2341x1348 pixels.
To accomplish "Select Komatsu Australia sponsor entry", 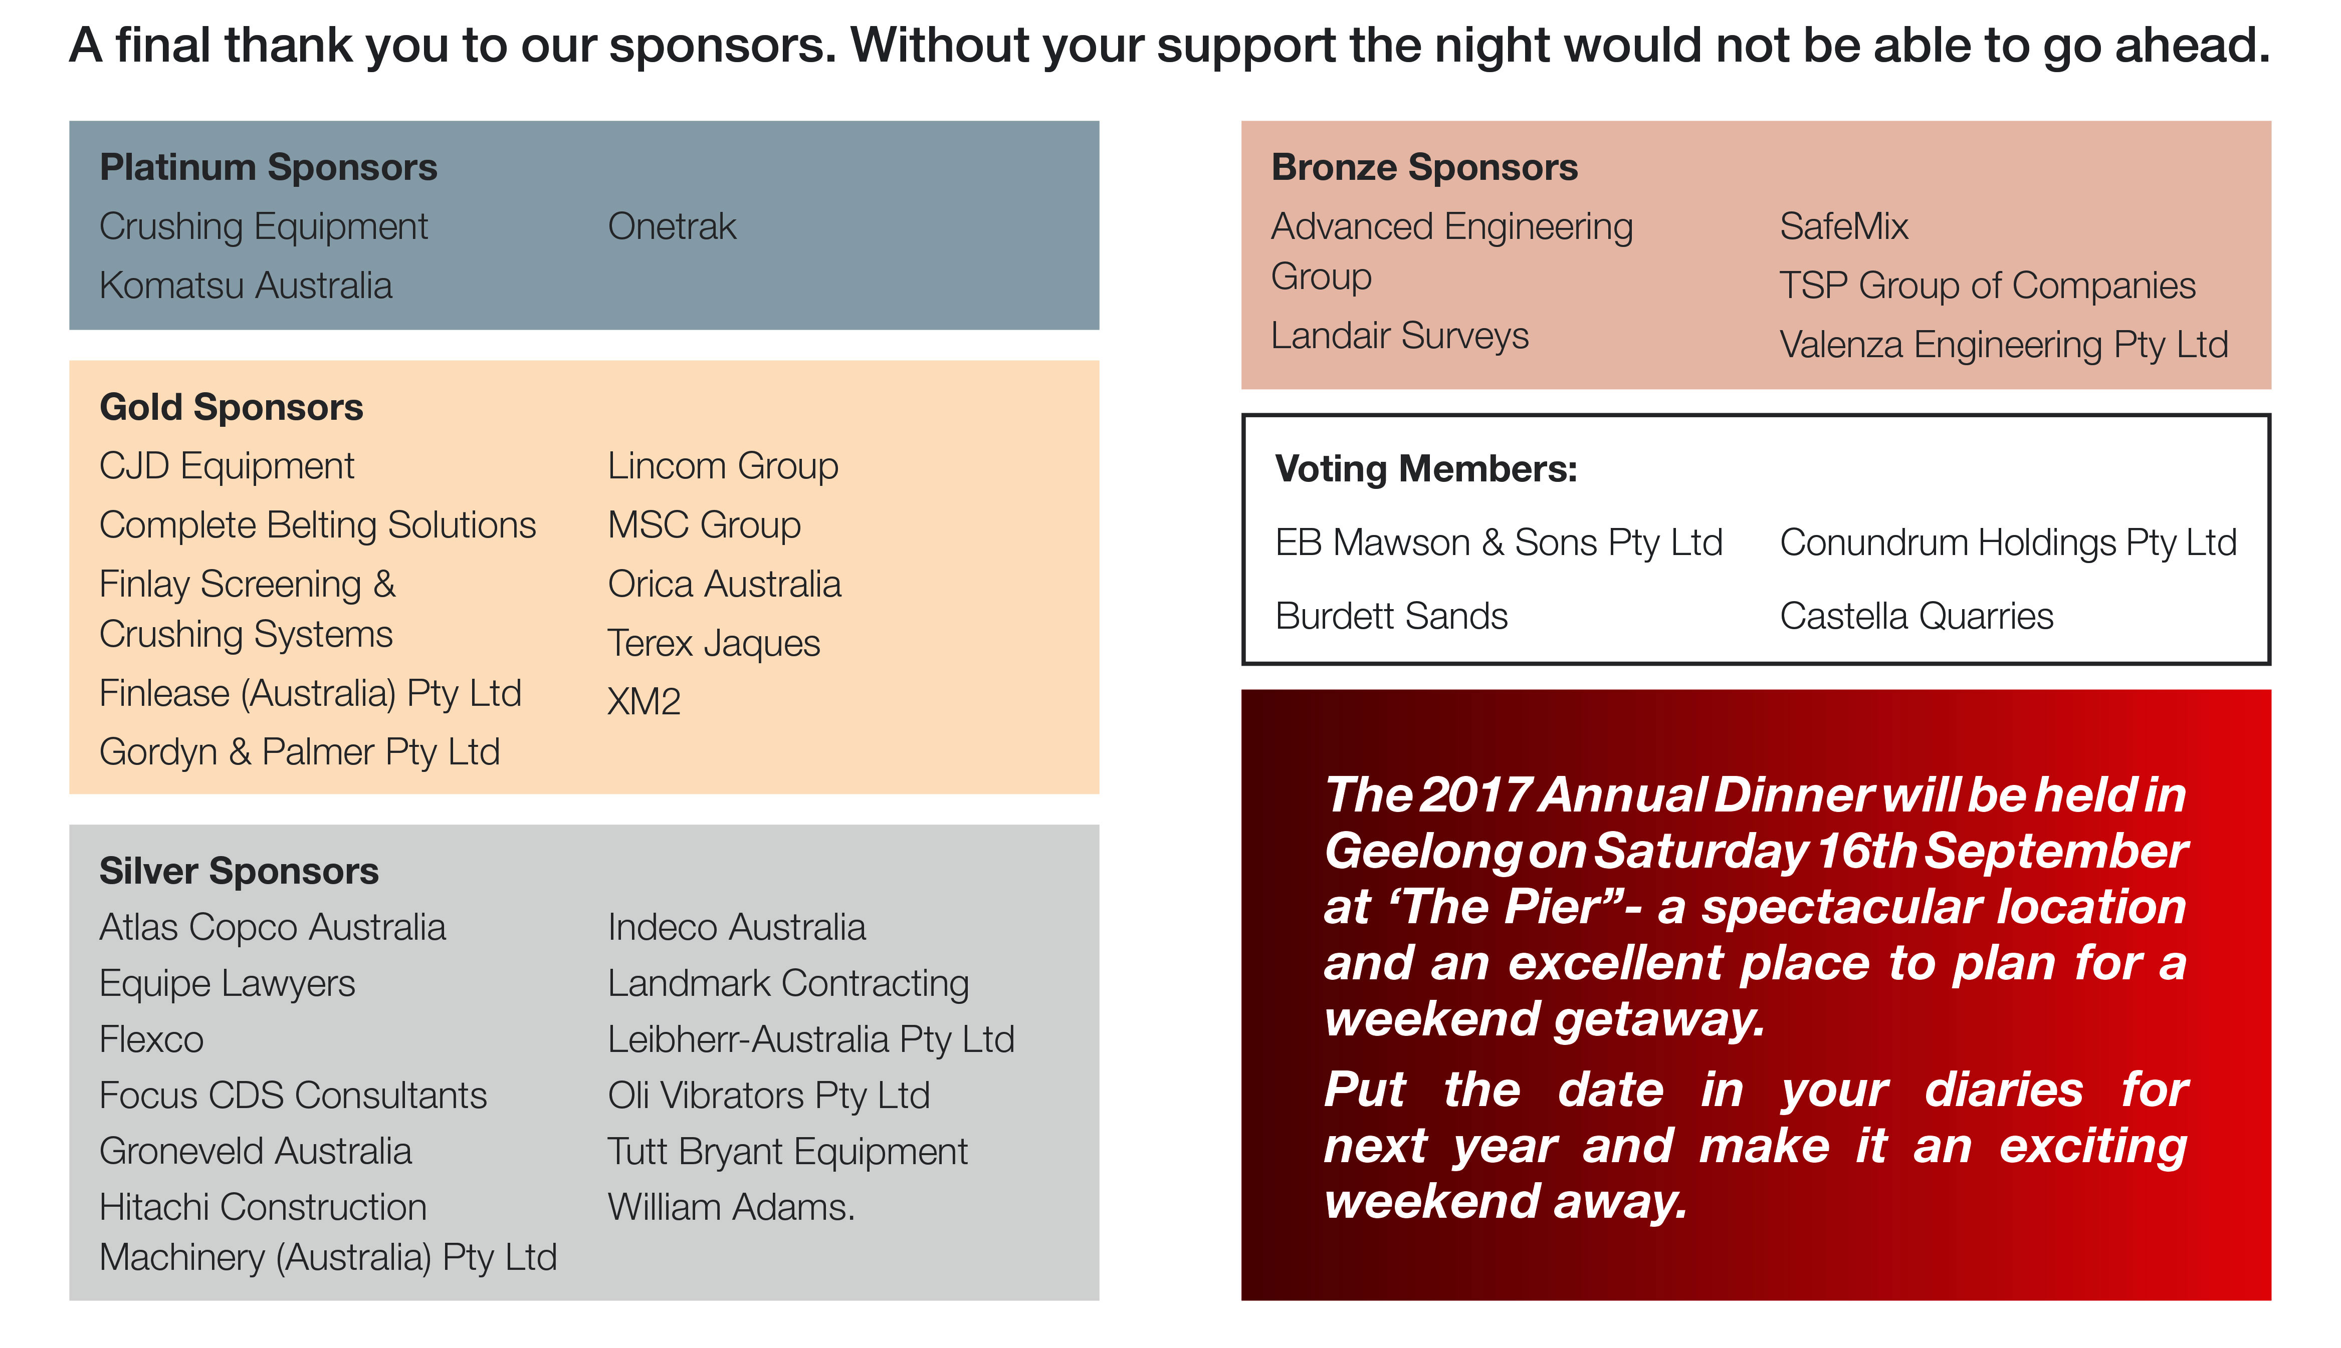I will 246,285.
